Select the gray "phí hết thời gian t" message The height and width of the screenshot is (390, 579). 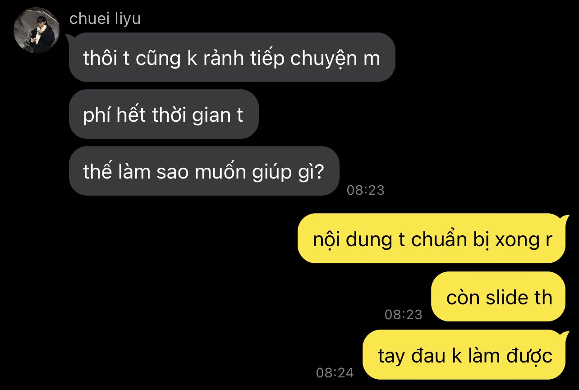coord(164,114)
